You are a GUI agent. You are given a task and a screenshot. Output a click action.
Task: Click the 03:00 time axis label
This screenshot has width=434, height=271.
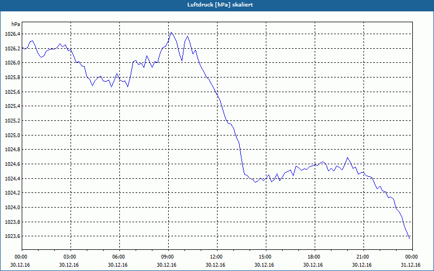pyautogui.click(x=69, y=257)
